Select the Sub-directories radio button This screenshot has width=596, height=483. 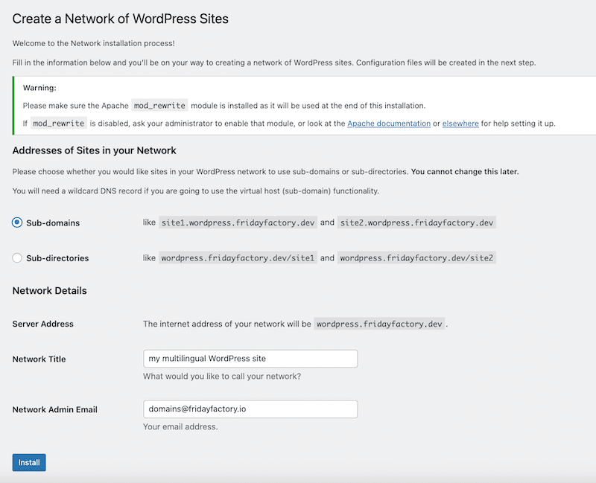(17, 258)
